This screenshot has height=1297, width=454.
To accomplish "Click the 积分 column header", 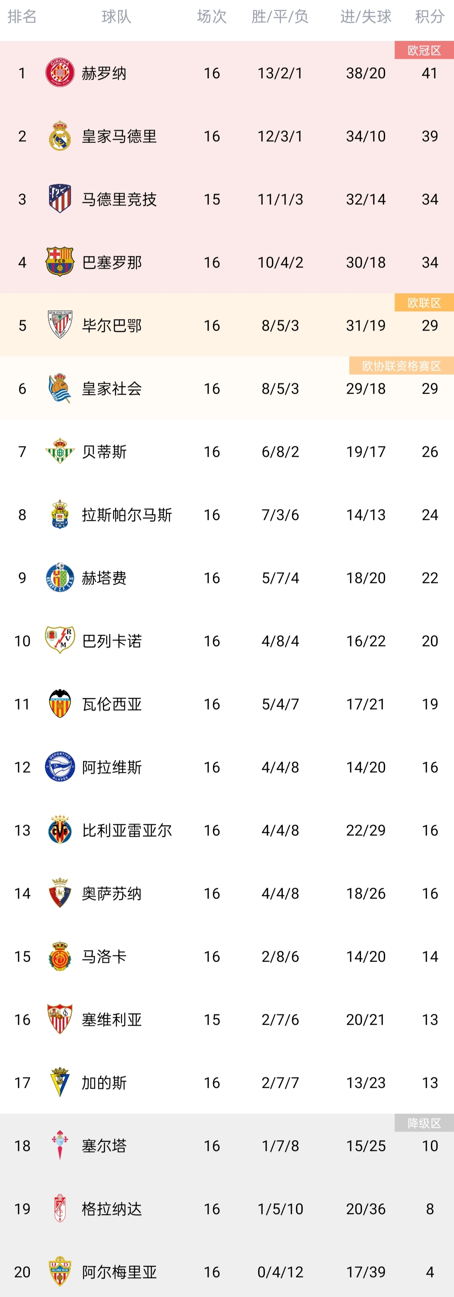I will [429, 16].
